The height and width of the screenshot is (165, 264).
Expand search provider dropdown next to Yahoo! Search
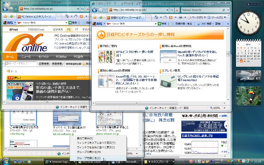228,10
